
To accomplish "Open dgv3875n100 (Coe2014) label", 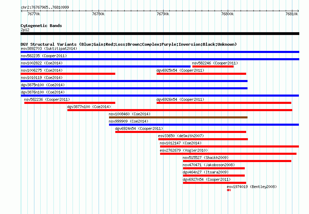I will (x=43, y=85).
